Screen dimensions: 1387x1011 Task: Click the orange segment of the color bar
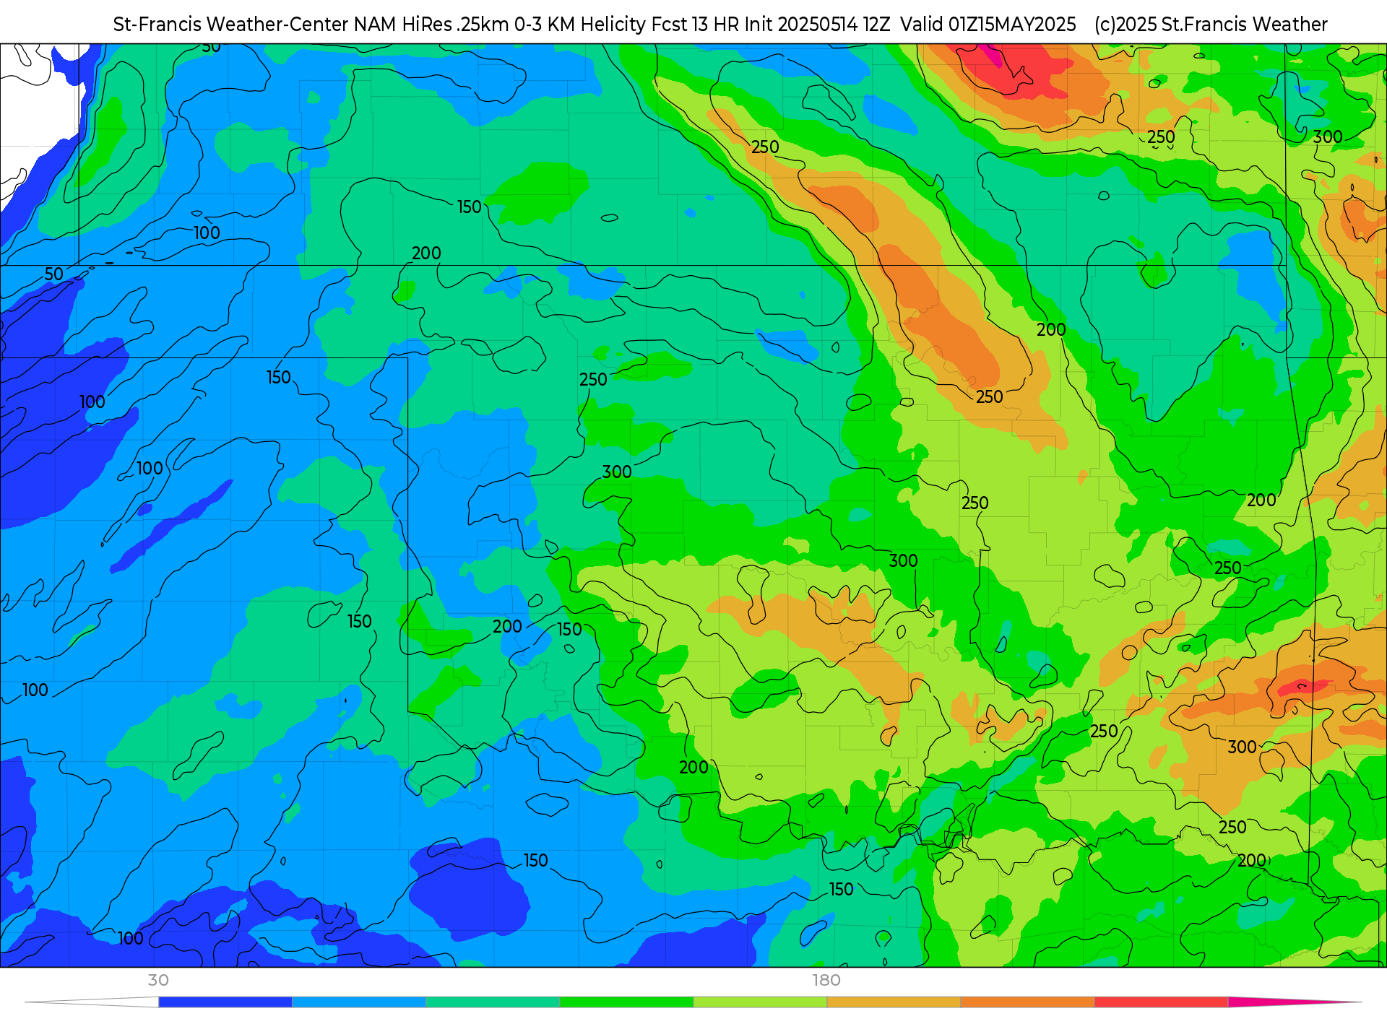pyautogui.click(x=1027, y=1002)
